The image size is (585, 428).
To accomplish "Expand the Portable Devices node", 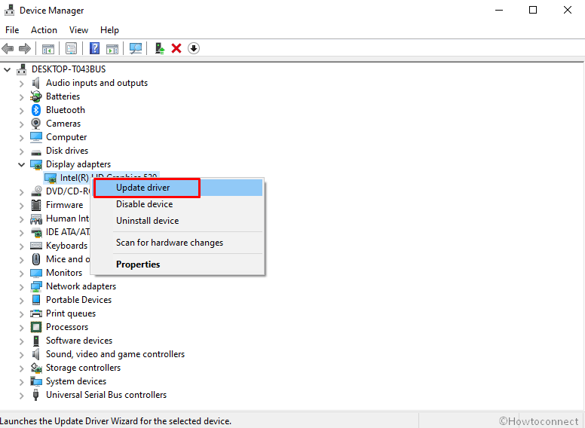I will [x=22, y=301].
